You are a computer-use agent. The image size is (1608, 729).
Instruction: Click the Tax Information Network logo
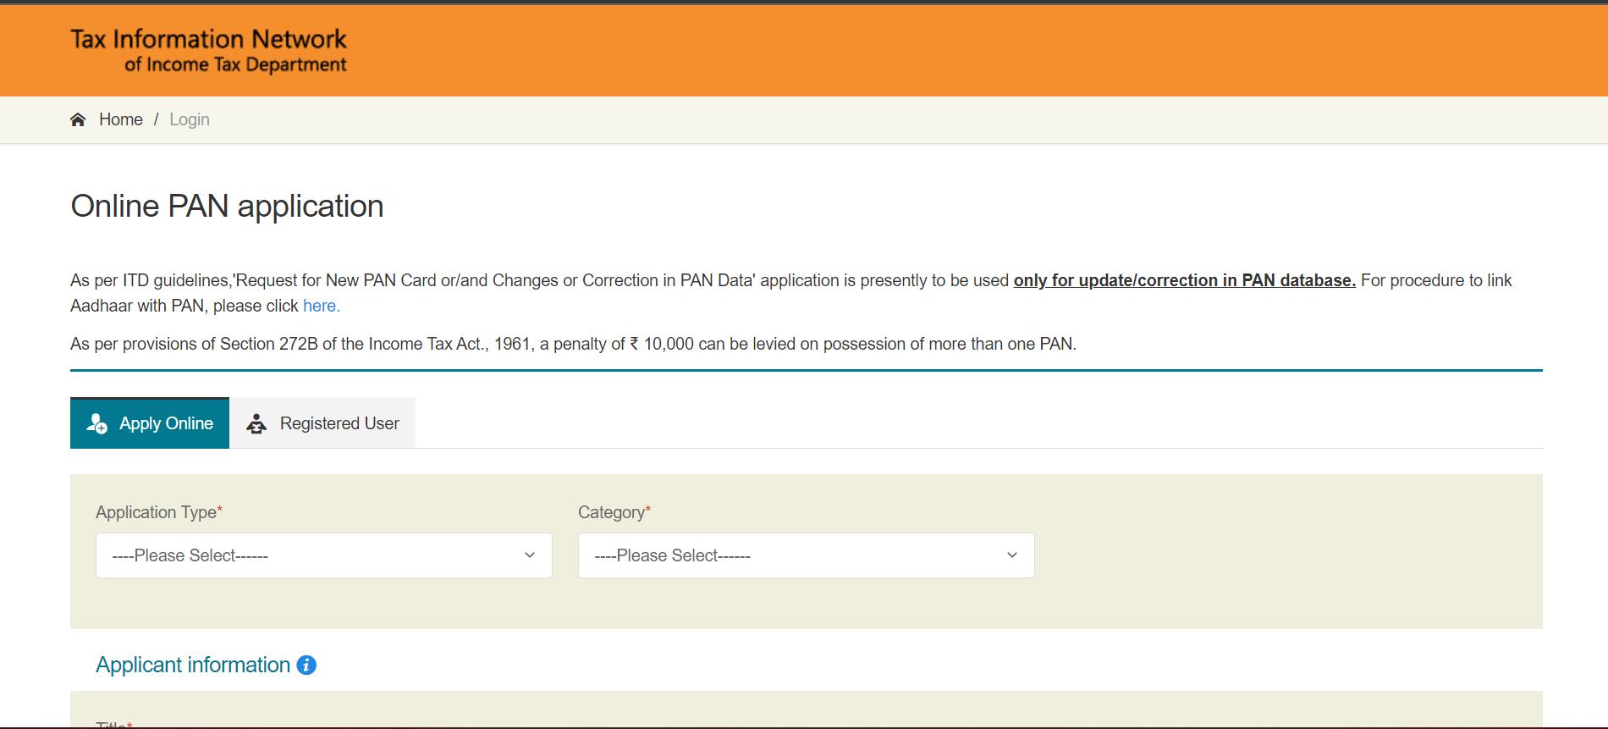tap(208, 51)
